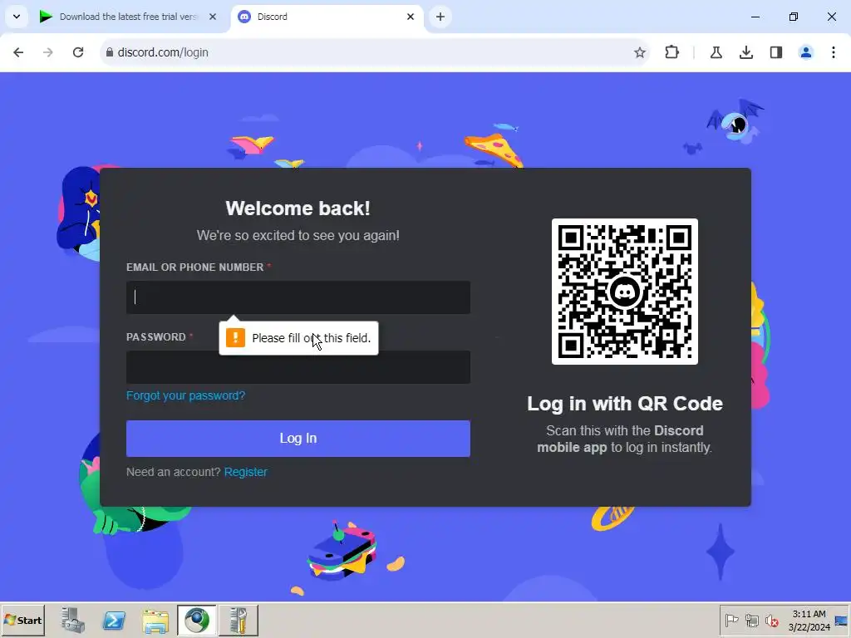The image size is (851, 638).
Task: Open the Windows Start menu
Action: (22, 620)
